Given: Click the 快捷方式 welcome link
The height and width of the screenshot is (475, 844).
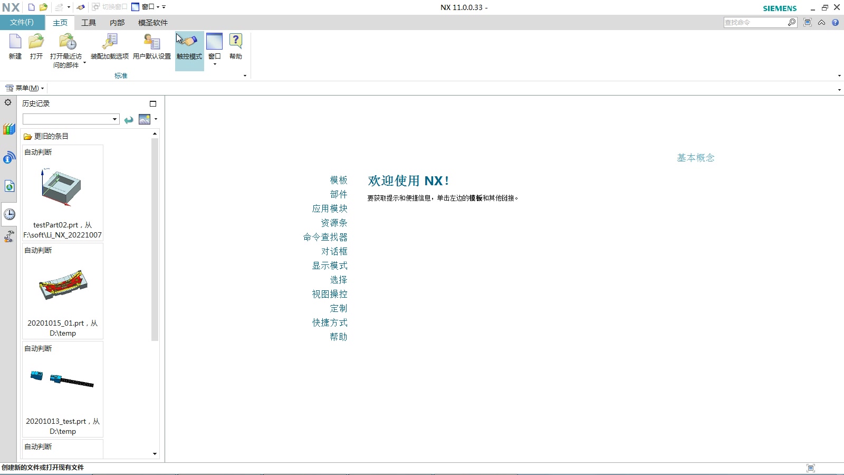Looking at the screenshot, I should [x=330, y=323].
